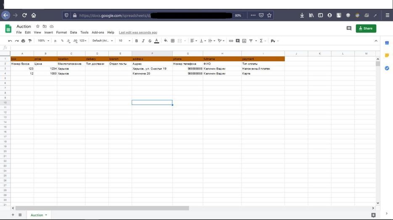Screen dimensions: 393x220
Task: Open more number formats 123 dropdown
Action: point(83,41)
